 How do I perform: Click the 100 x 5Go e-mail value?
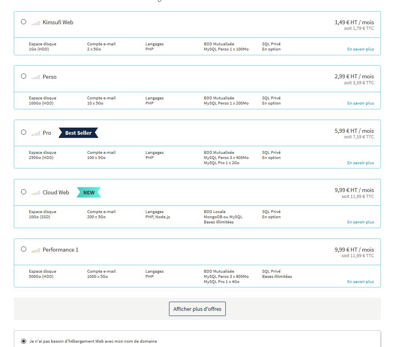[96, 158]
